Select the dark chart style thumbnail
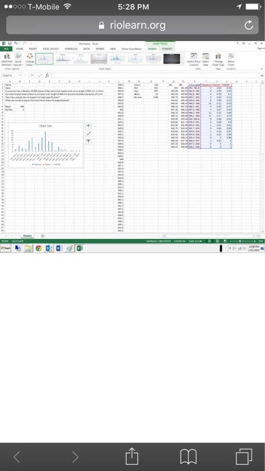Viewport: 265px width, 471px height. click(172, 59)
